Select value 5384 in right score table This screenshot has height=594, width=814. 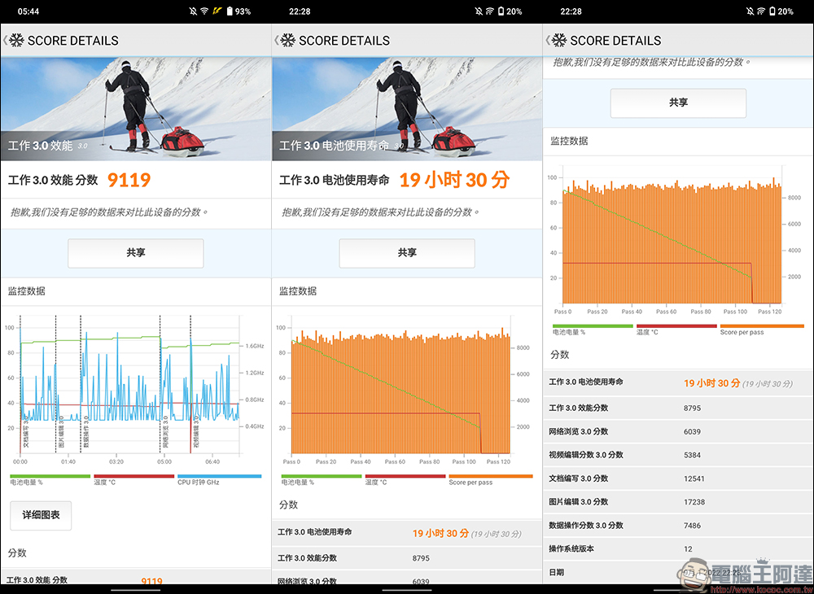pyautogui.click(x=692, y=455)
